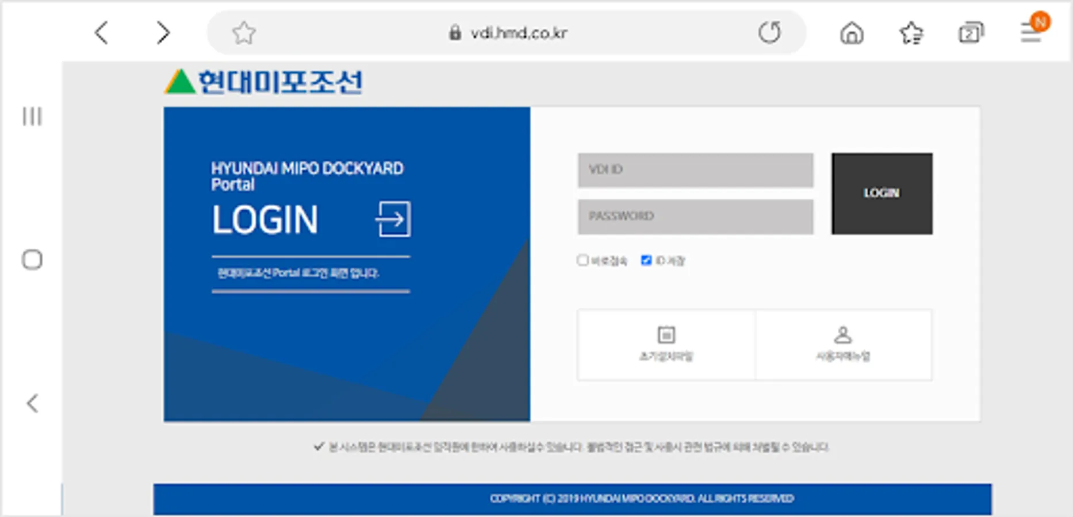Viewport: 1073px width, 517px height.
Task: Select the vdi.hmd.co.kr address text
Action: [x=519, y=33]
